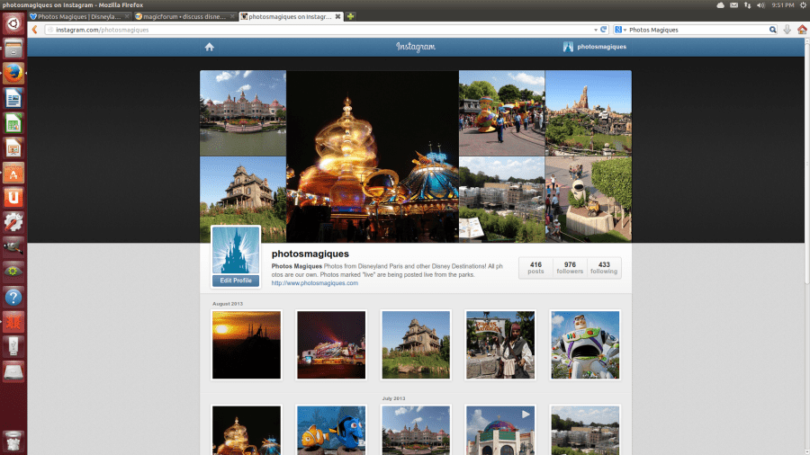Click the cloud indicator in top panel
This screenshot has height=455, width=810.
(x=720, y=5)
